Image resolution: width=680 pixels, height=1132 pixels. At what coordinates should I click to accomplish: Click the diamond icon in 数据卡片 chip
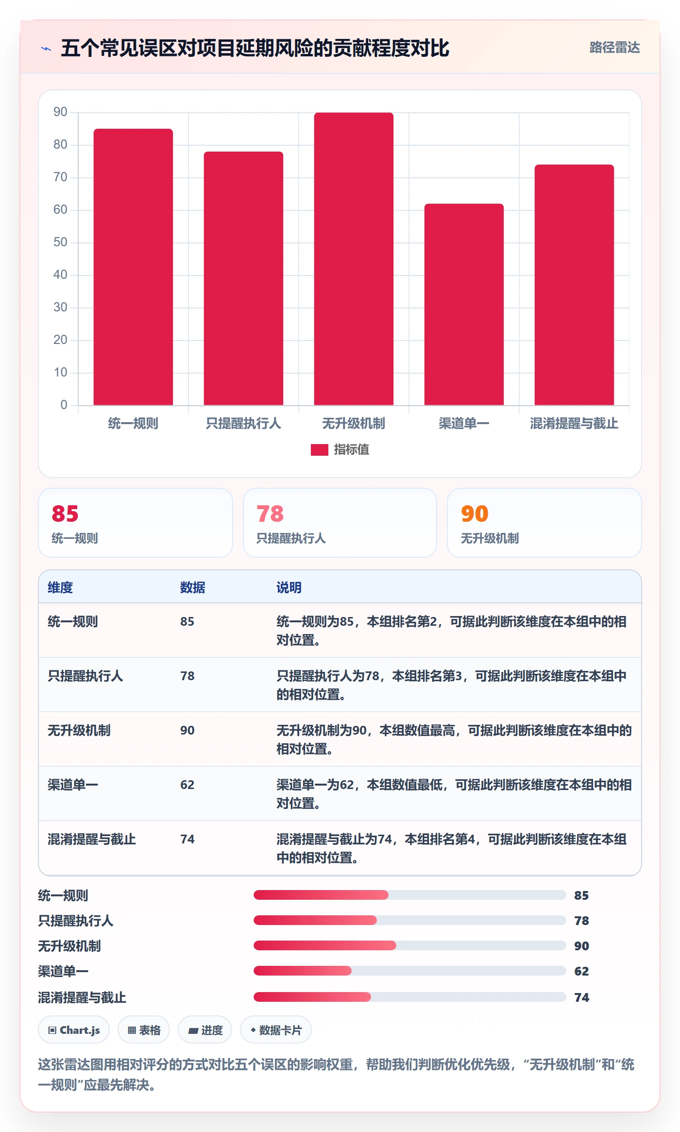click(x=253, y=1030)
